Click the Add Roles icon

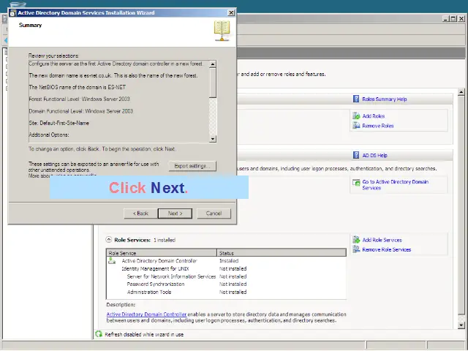tap(356, 116)
